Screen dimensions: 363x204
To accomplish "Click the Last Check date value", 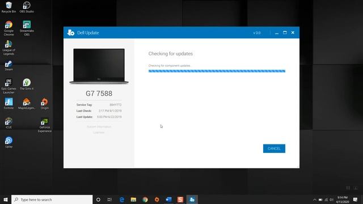I will click(110, 111).
